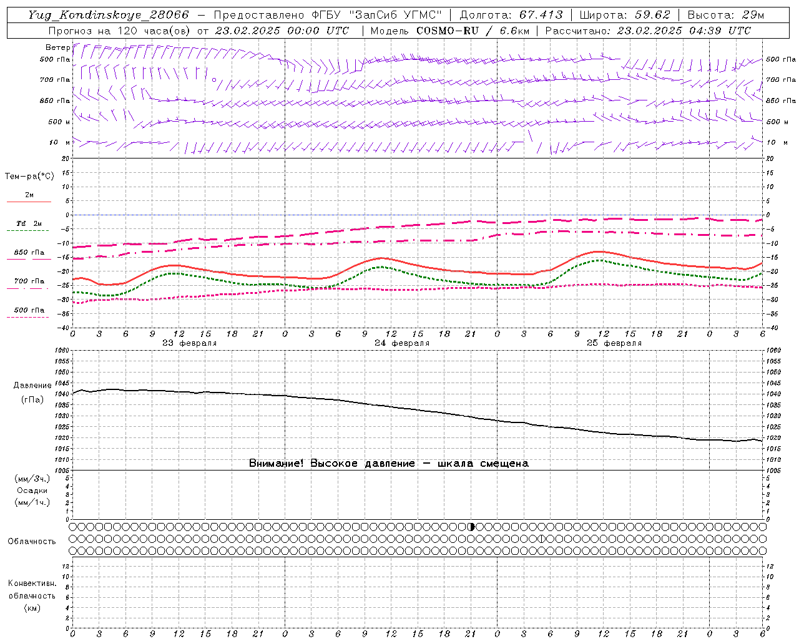This screenshot has width=799, height=639.
Task: Click the Прогноз на 120 часа(ов) text
Action: [120, 31]
